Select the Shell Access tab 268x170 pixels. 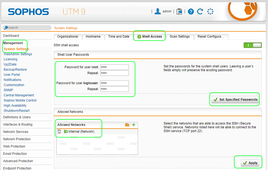point(150,37)
